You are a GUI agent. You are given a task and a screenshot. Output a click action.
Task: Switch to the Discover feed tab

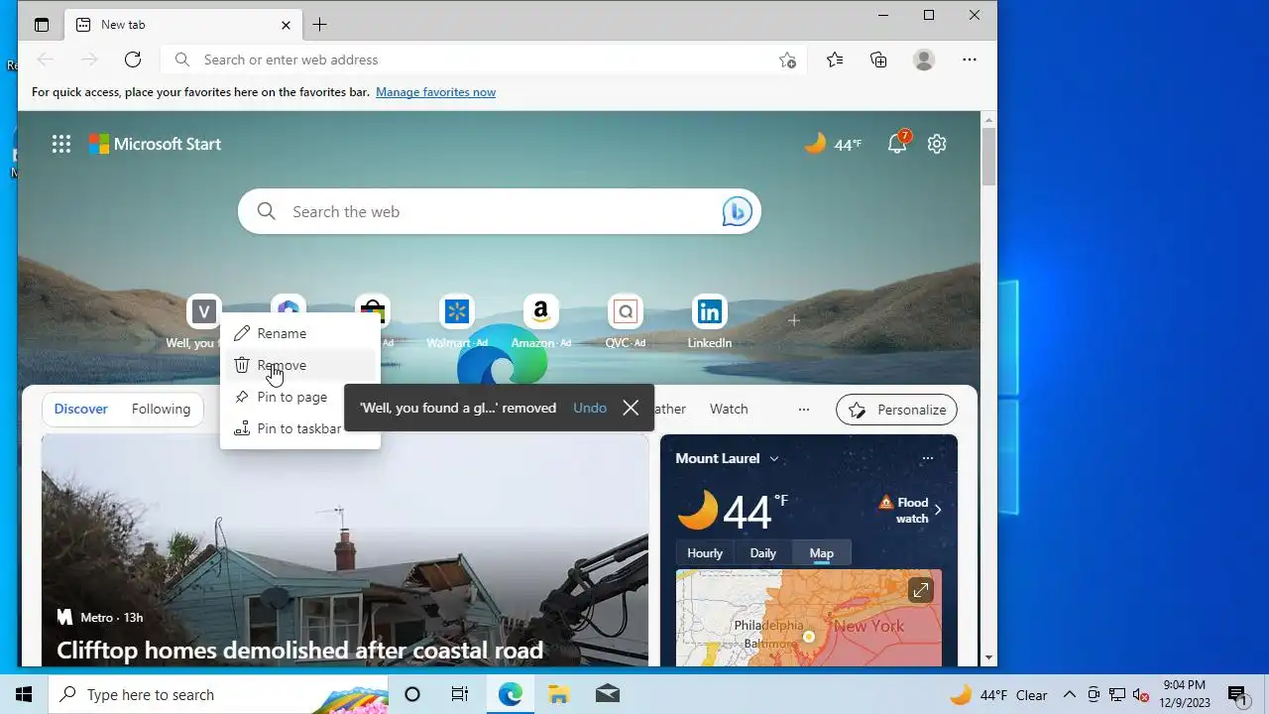pyautogui.click(x=80, y=409)
